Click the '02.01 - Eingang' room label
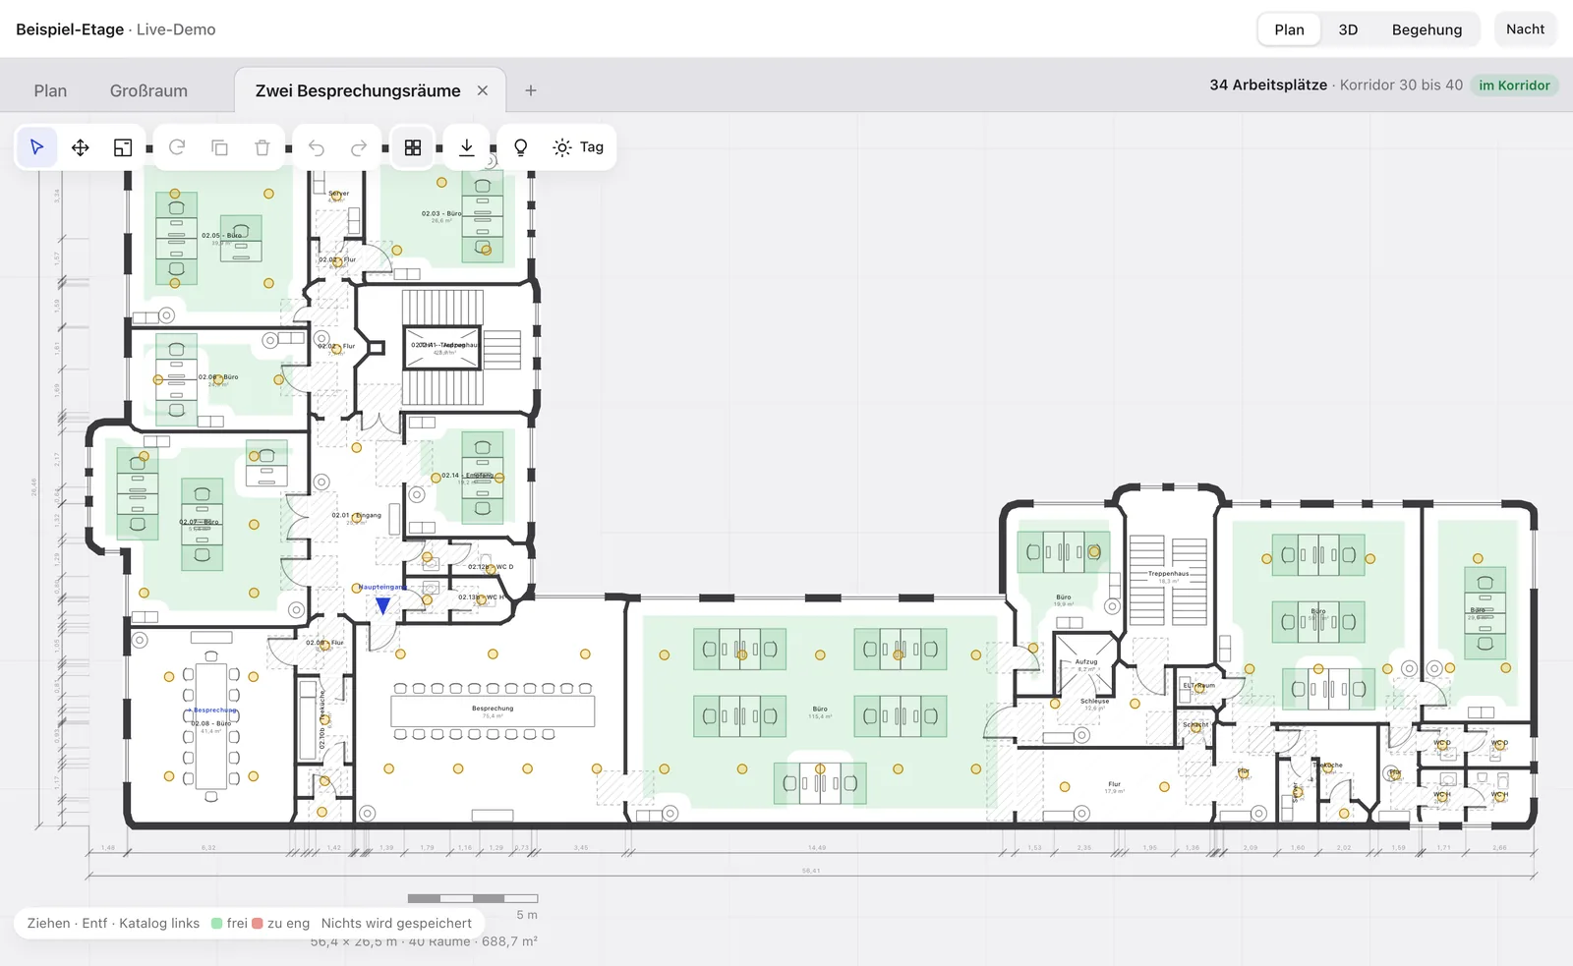The height and width of the screenshot is (966, 1573). click(x=356, y=515)
